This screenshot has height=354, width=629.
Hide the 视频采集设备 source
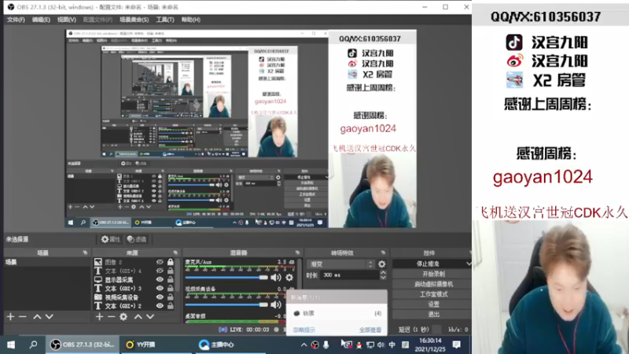point(160,297)
